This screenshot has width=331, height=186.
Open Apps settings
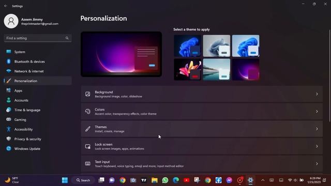[38, 91]
